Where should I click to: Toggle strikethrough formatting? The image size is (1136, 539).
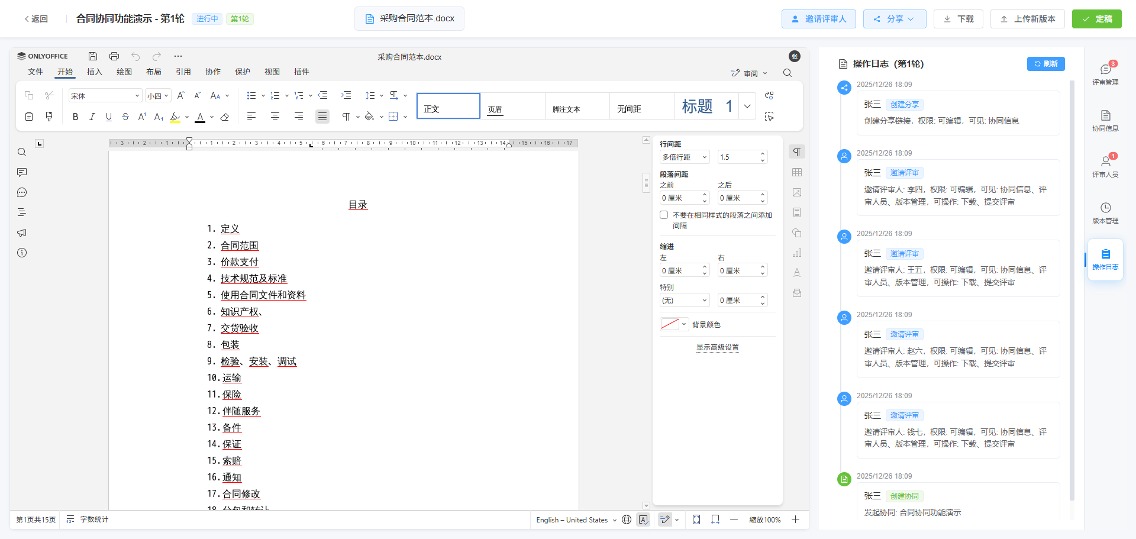[x=125, y=117]
